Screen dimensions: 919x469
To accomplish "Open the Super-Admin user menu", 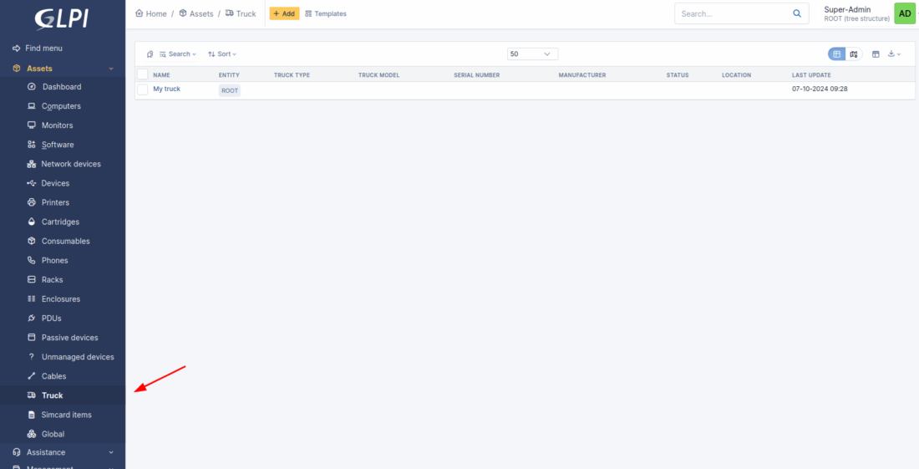I will pyautogui.click(x=857, y=14).
